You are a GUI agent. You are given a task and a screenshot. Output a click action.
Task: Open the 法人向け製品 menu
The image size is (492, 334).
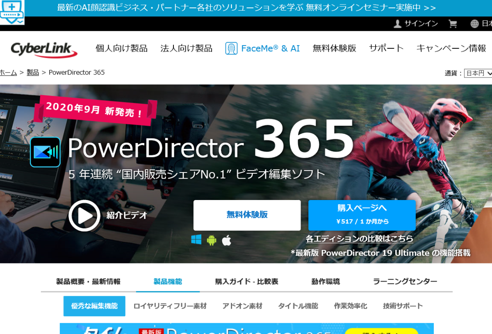[186, 48]
